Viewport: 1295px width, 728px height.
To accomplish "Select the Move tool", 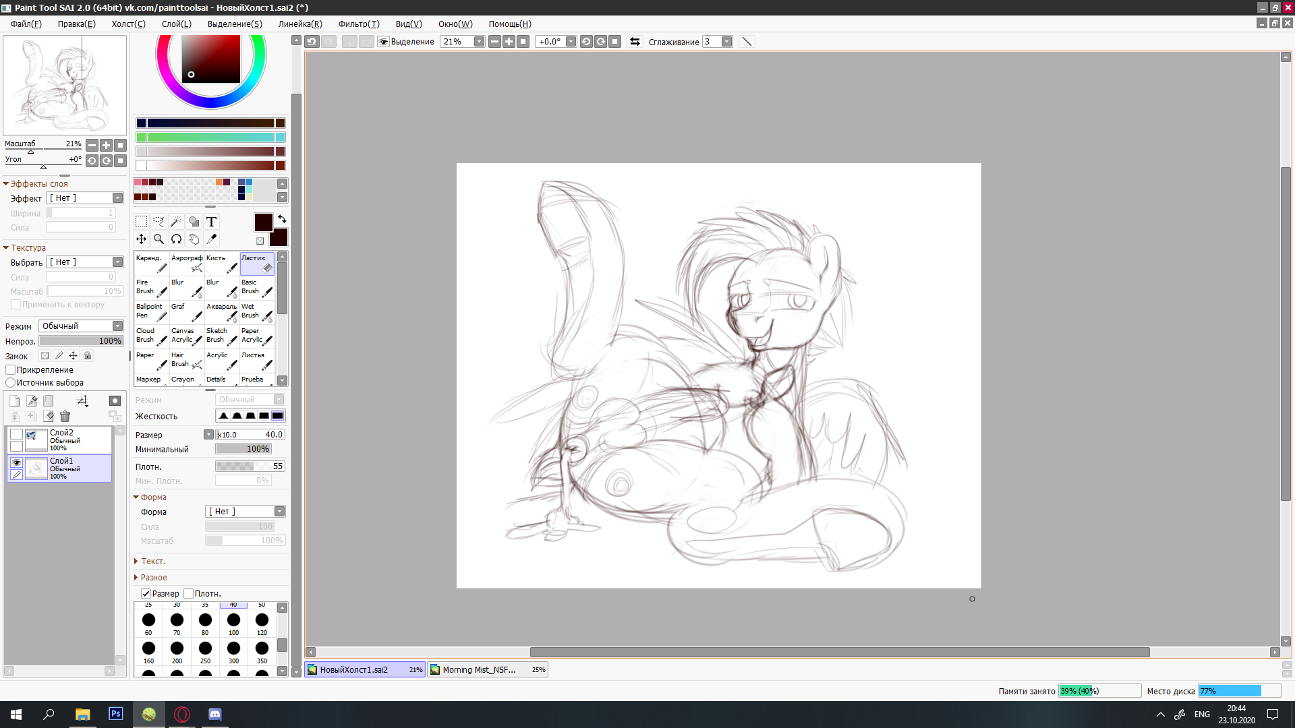I will pyautogui.click(x=141, y=239).
